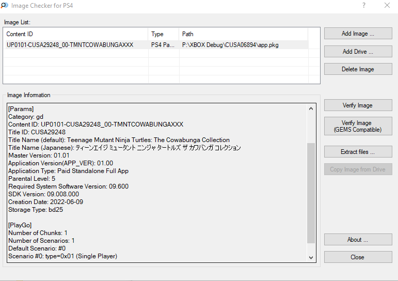Click the [PlayGo] section line
Viewport: 398px width, 281px height.
(x=20, y=225)
